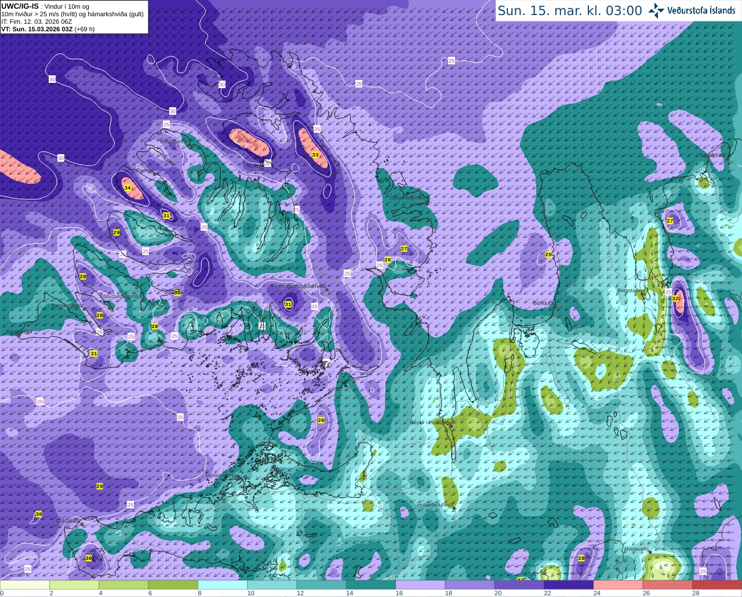Viewport: 742px width, 597px height.
Task: Select the 12–14 legend color swatch
Action: pyautogui.click(x=322, y=585)
